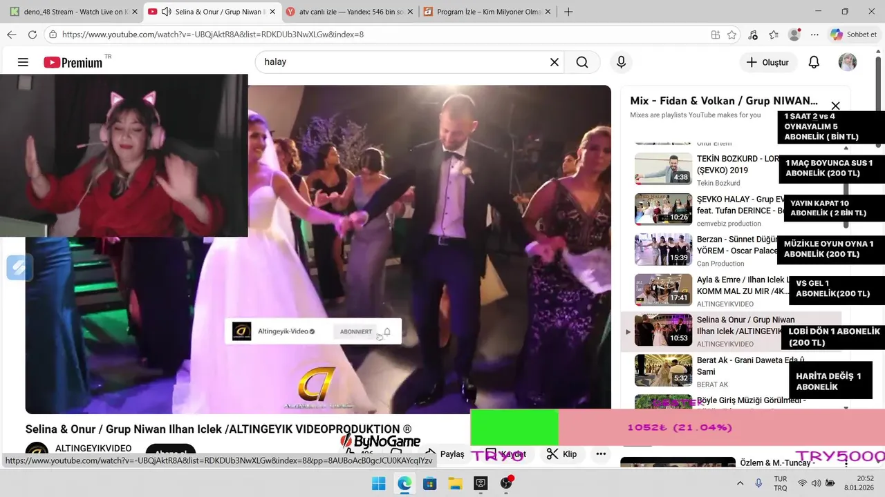
Task: Open options menu for Özlem & M.-Tuncay video
Action: 846,463
